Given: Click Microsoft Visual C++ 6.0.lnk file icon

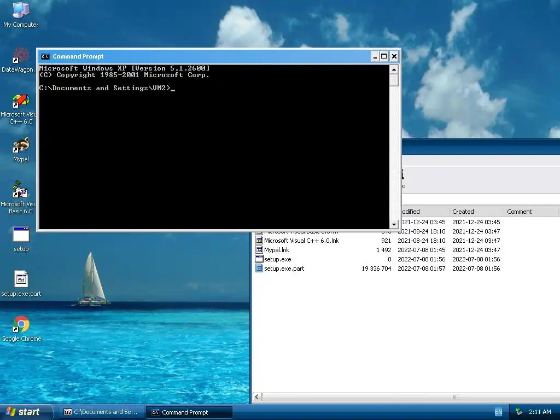Looking at the screenshot, I should [x=259, y=241].
